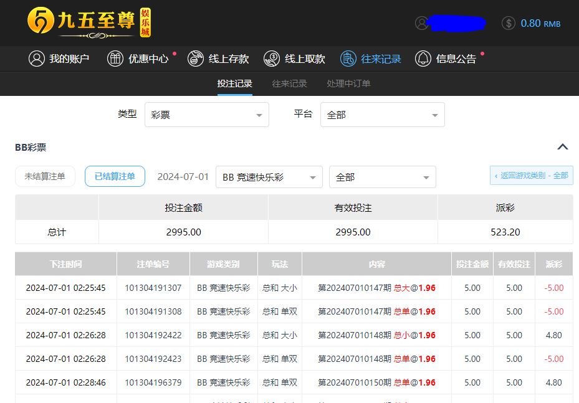This screenshot has height=403, width=579.
Task: Open the BB 竞速快乐彩 game dropdown
Action: (269, 177)
